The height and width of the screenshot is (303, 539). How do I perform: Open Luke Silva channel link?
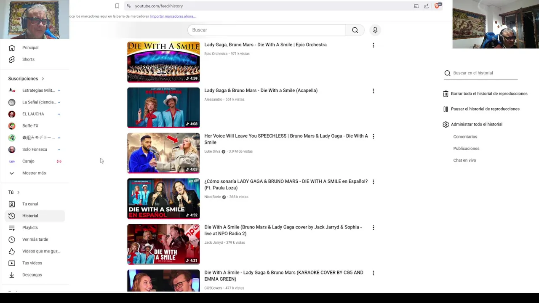tap(212, 151)
